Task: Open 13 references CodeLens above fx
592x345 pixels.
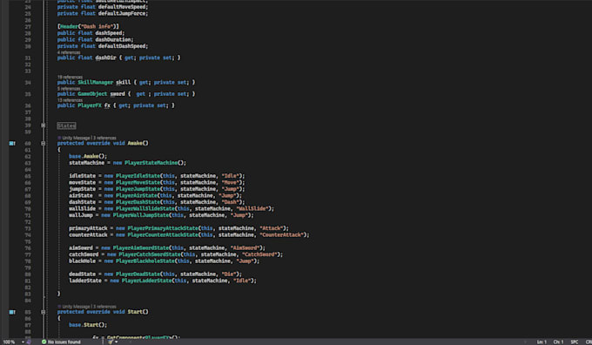Action: [70, 100]
